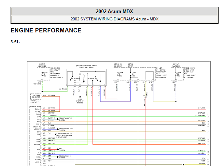Screen dimensions: 220x166
Task: Click the "A/T TEMP INDICATOR" box
Action: (x=36, y=96)
